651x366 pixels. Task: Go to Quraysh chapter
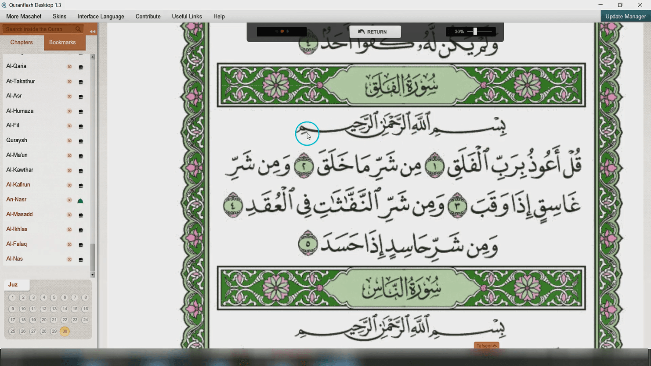(17, 140)
